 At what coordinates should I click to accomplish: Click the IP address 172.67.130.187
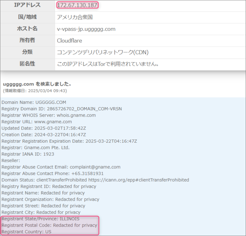click(77, 5)
